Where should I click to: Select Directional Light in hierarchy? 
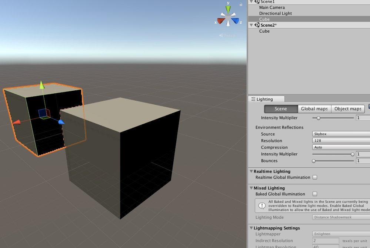pyautogui.click(x=276, y=13)
